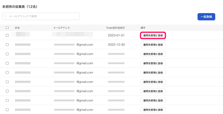Click the blue 一括登録 button
223x114 pixels.
point(206,17)
